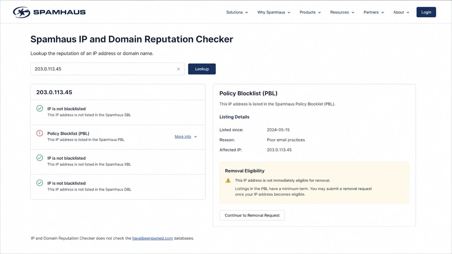This screenshot has width=452, height=254.
Task: Click green check icon for Spamhaus DBL row
Action: coord(40,183)
